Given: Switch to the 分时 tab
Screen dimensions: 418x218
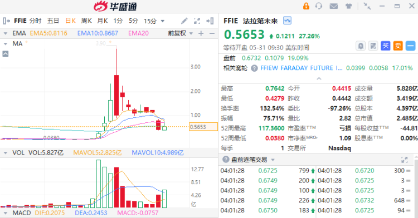Looking at the screenshot, I should click(36, 21).
